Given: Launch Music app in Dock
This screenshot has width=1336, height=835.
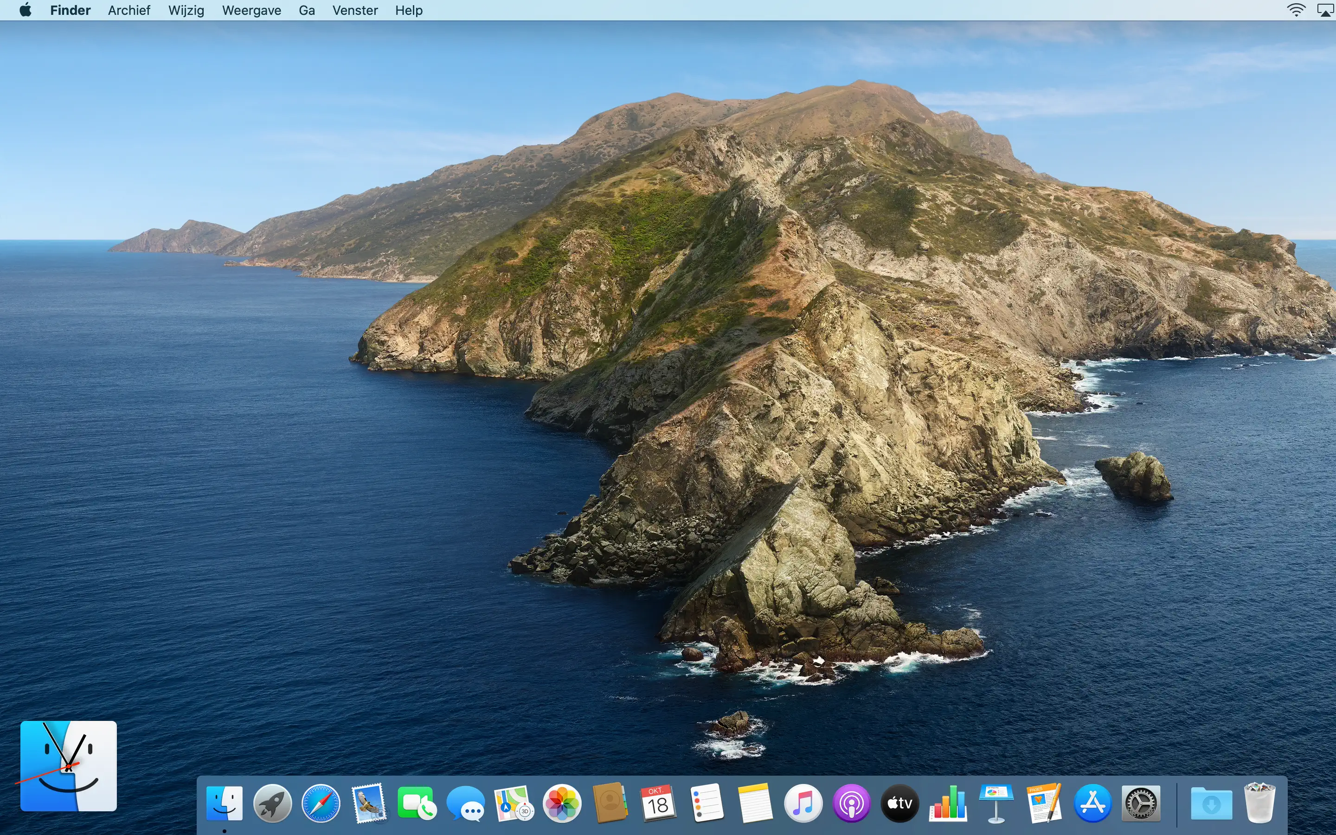Looking at the screenshot, I should coord(803,803).
